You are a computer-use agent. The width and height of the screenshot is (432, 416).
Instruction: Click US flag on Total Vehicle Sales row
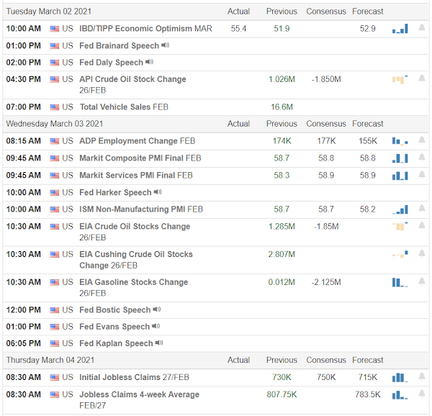coord(54,107)
